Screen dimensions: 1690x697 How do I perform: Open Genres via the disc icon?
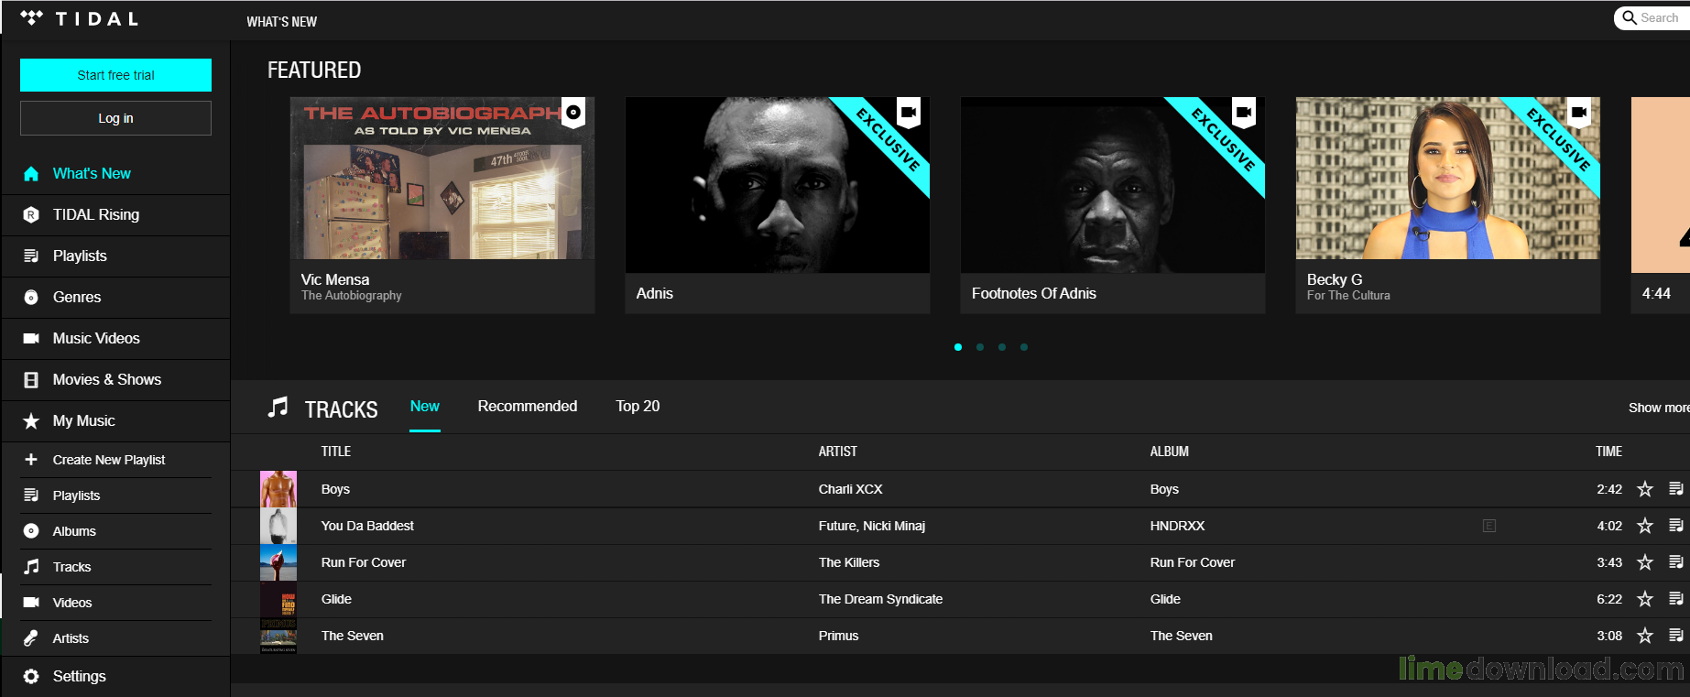click(x=31, y=298)
